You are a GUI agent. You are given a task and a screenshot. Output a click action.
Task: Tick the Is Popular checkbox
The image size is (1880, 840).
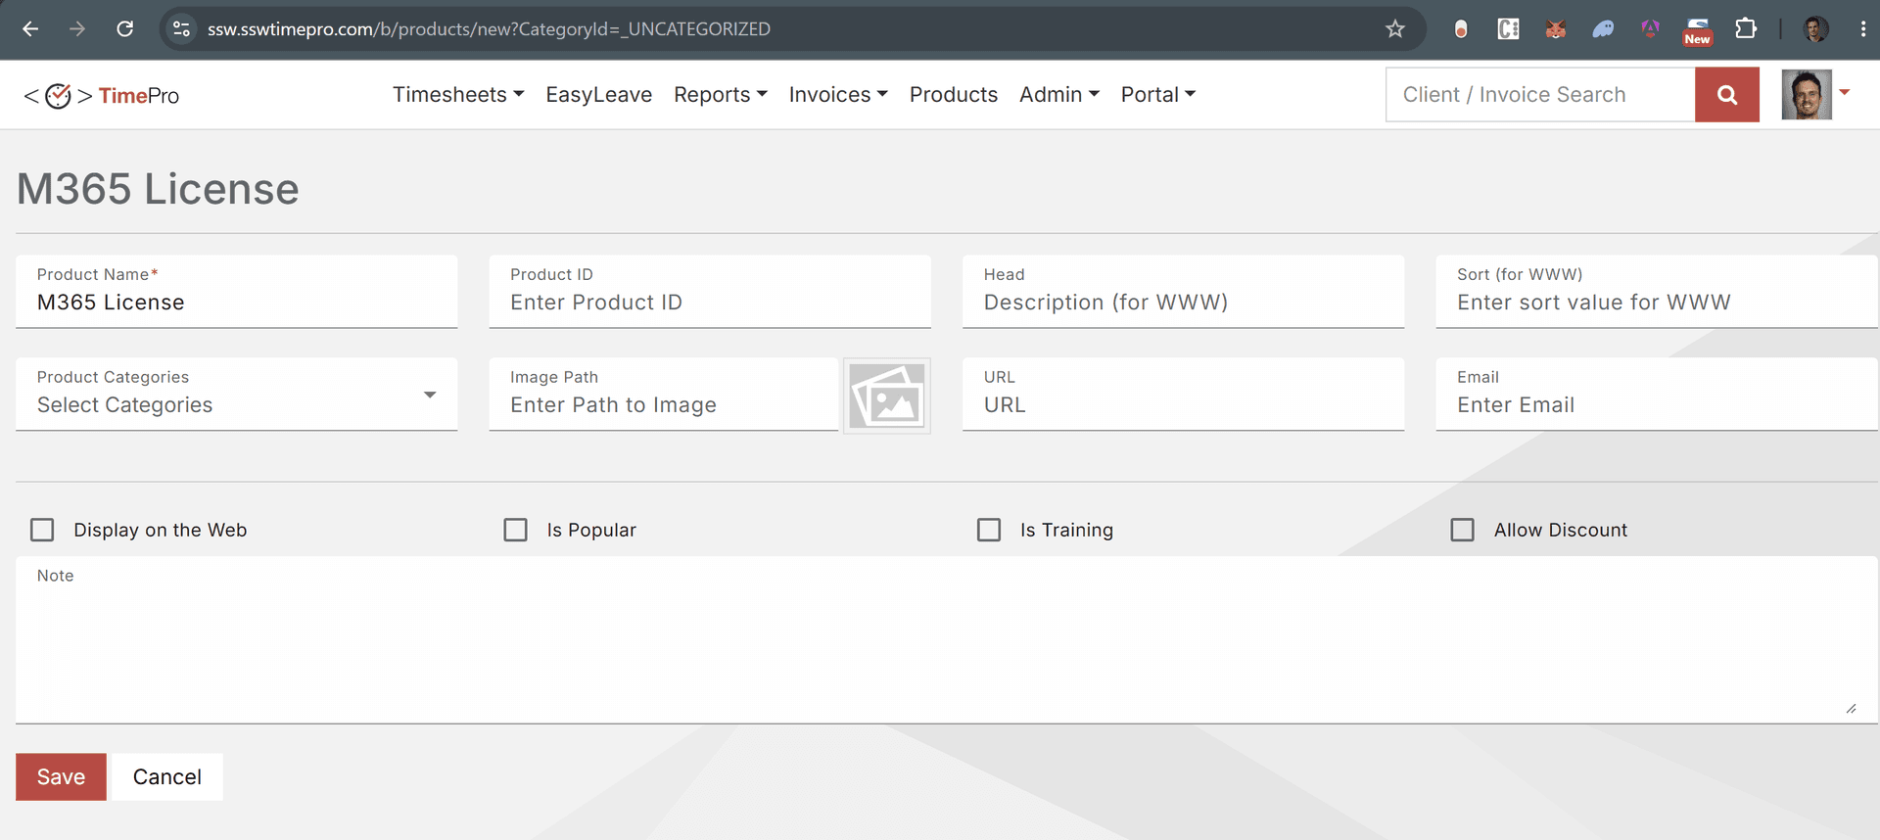click(x=515, y=530)
